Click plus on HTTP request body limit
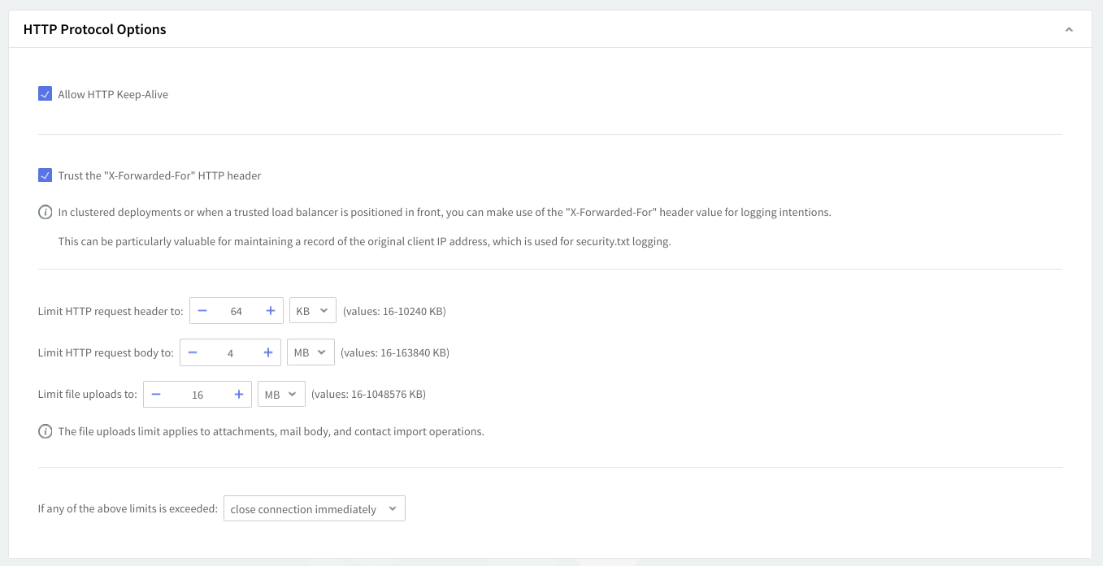Screen dimensions: 1103x566 tap(268, 352)
